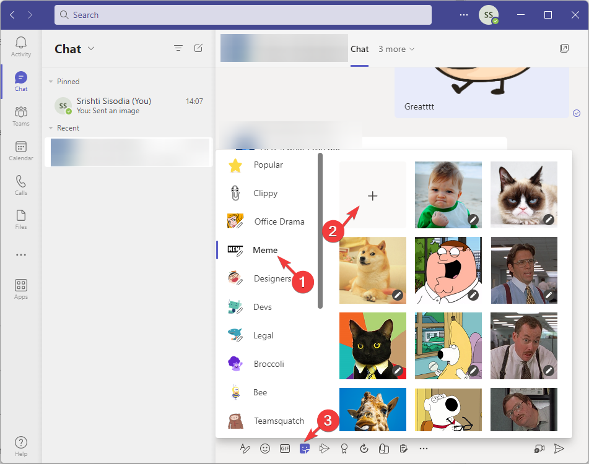The height and width of the screenshot is (464, 589).
Task: Start a video clip recording
Action: [x=539, y=449]
